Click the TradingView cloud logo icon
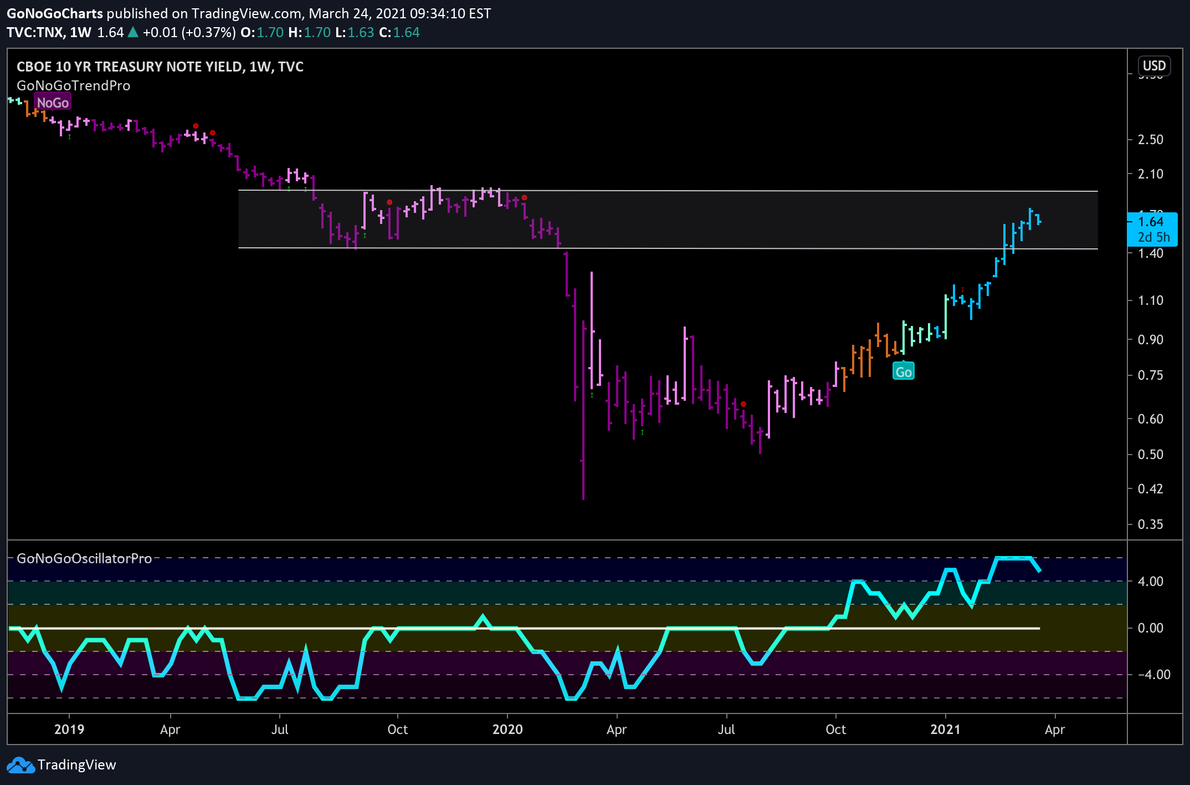 pyautogui.click(x=21, y=766)
